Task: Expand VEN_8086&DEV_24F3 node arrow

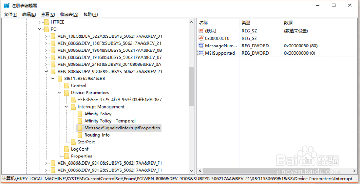Action: [x=46, y=64]
